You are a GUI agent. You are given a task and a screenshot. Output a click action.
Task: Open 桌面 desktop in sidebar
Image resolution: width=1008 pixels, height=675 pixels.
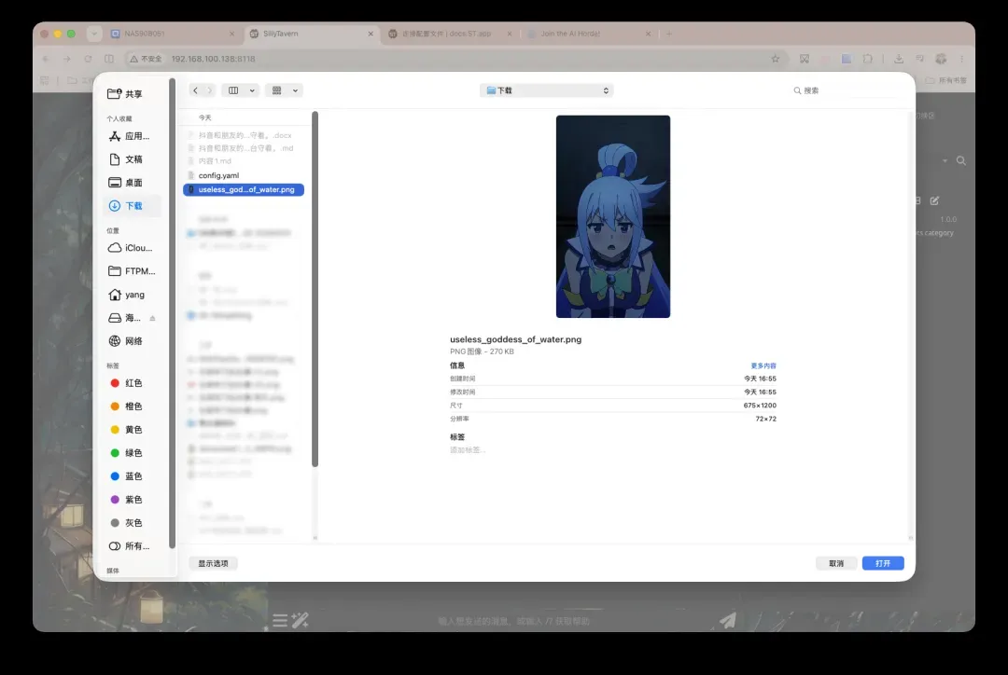pos(133,183)
